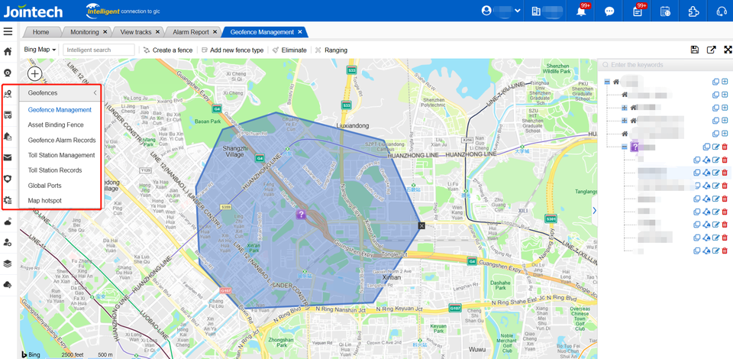Open the user account dropdown arrow

[518, 11]
